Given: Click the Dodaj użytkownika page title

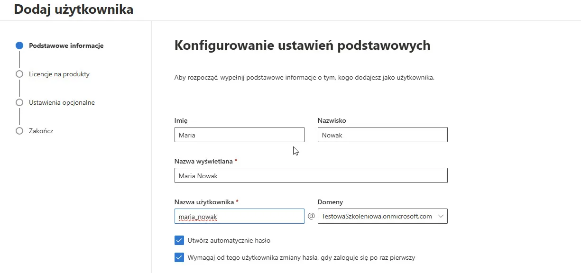Looking at the screenshot, I should click(74, 9).
